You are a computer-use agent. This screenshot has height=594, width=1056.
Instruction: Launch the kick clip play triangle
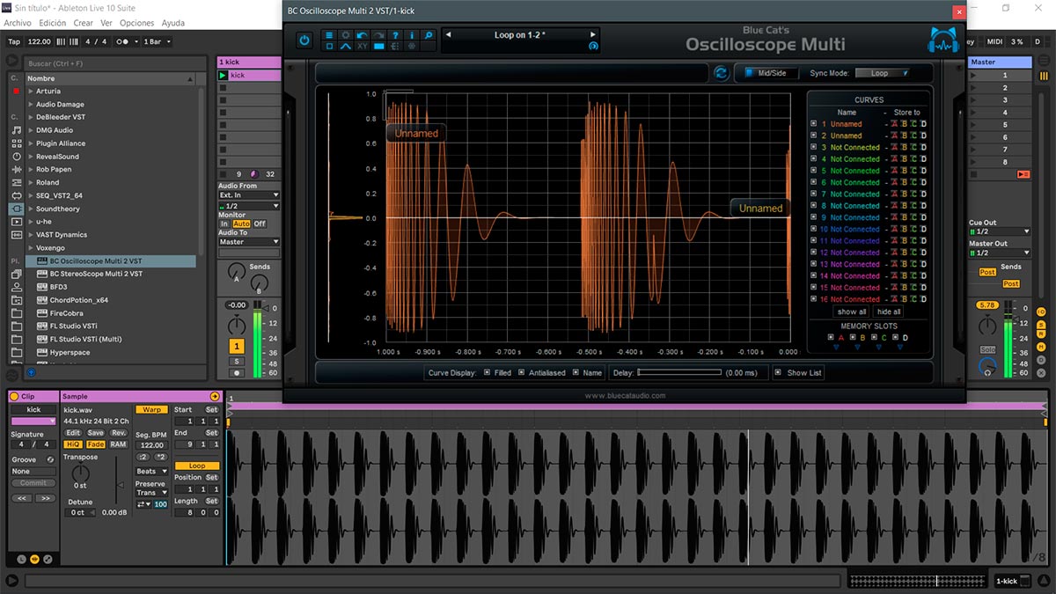coord(224,75)
